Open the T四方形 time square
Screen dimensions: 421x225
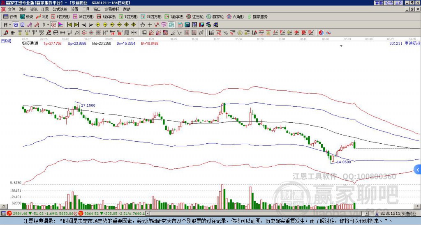(x=128, y=16)
